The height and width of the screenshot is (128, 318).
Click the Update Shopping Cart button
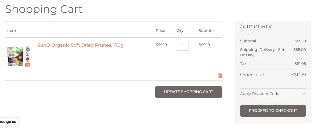click(188, 92)
